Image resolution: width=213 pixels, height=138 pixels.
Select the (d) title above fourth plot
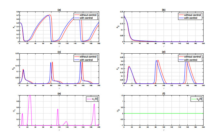(163, 52)
